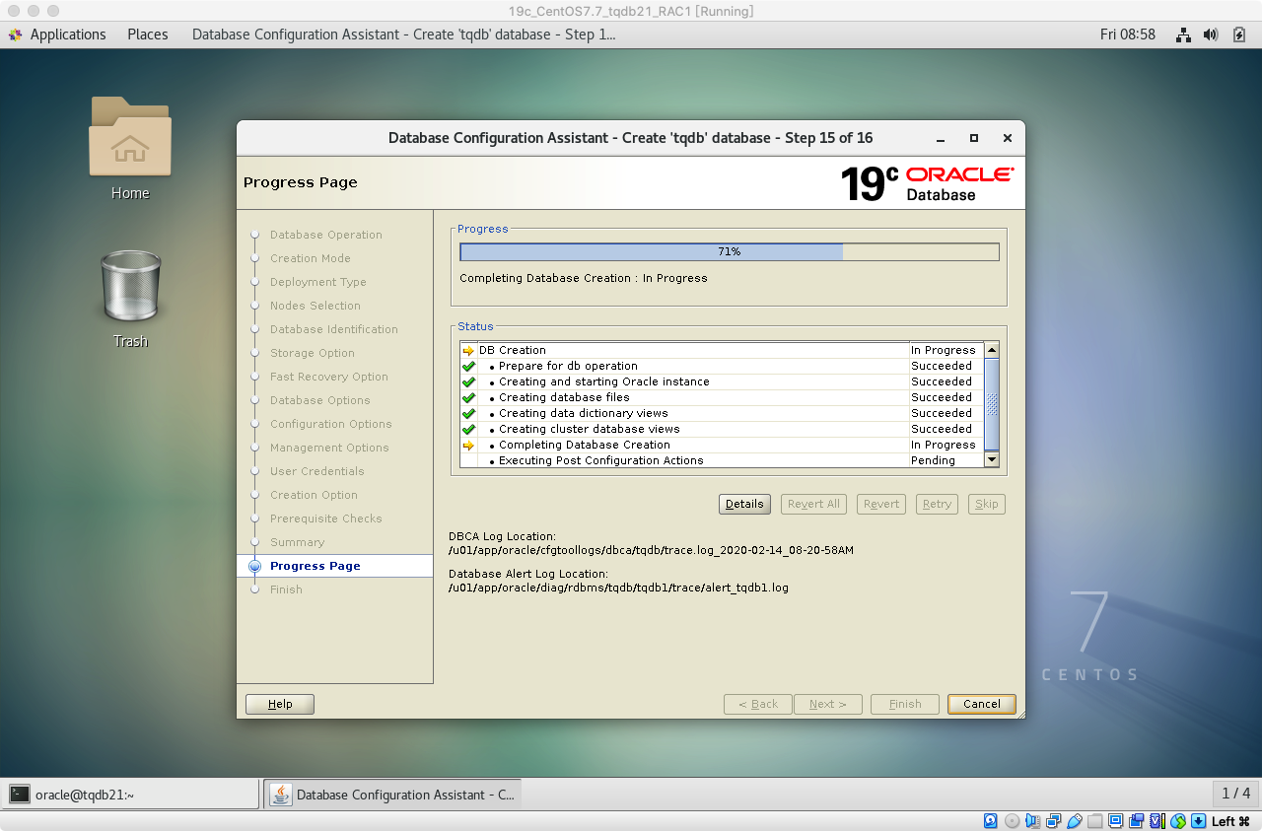Viewport: 1262px width, 831px height.
Task: Click the yellow arrow beside Completing Database Creation
Action: (468, 445)
